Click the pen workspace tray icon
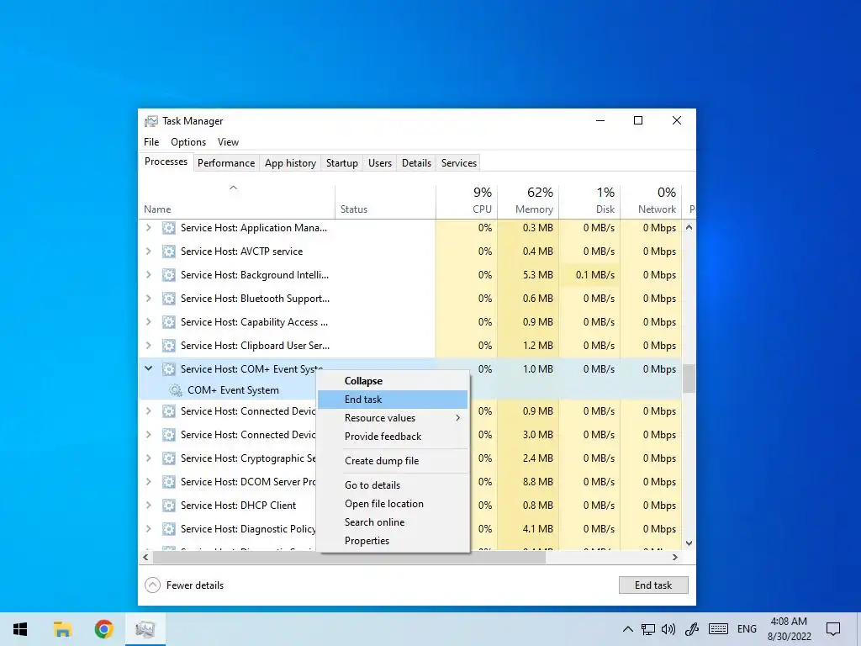The width and height of the screenshot is (861, 646). coord(691,629)
